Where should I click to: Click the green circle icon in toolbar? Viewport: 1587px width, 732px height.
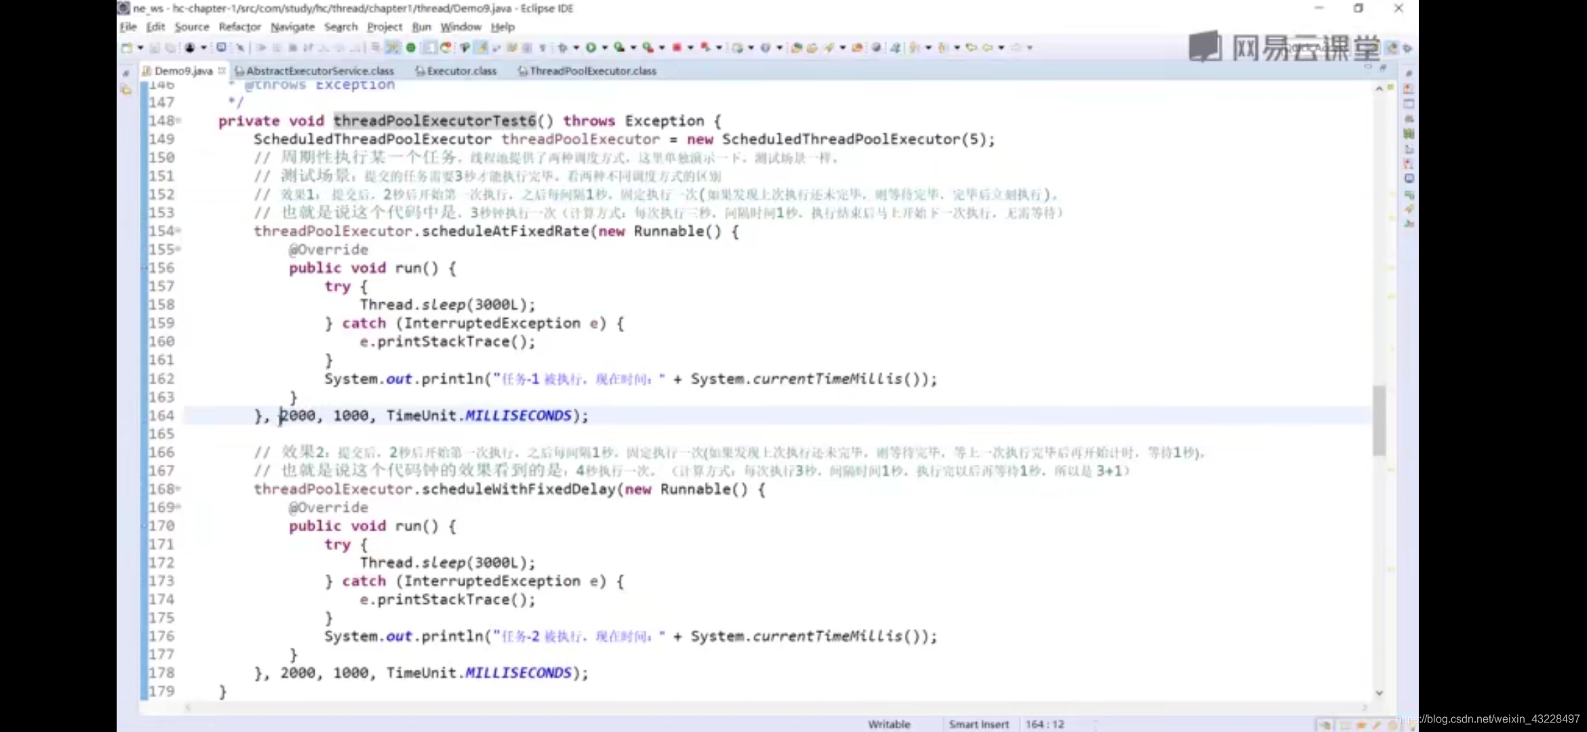(x=410, y=47)
